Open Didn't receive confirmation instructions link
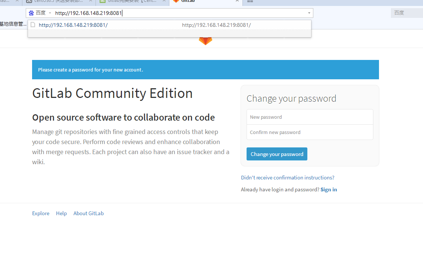The image size is (423, 255). 288,178
